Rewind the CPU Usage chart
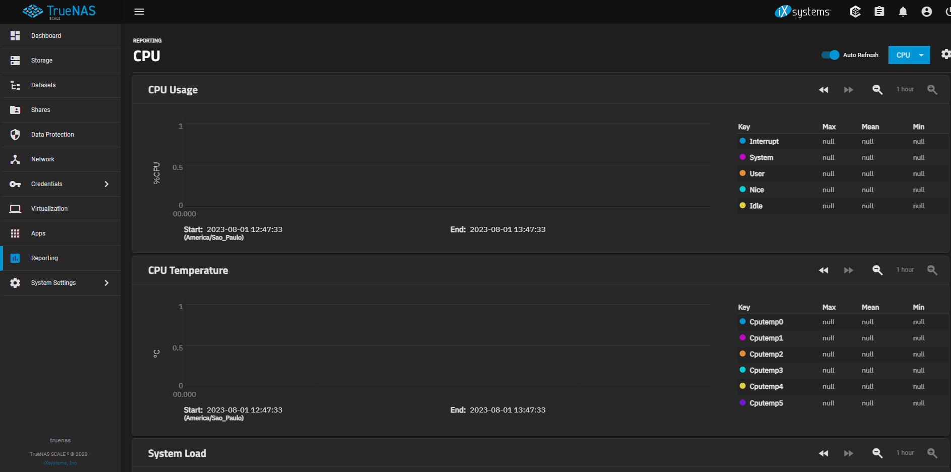The height and width of the screenshot is (472, 951). point(823,90)
